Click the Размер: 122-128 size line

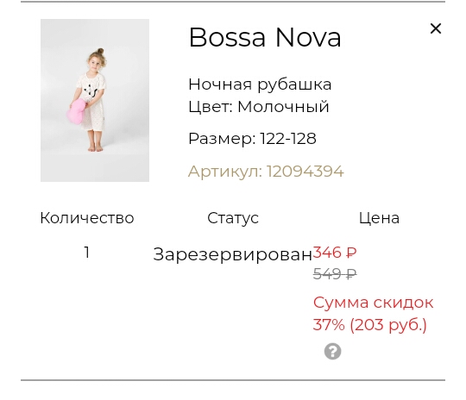252,139
